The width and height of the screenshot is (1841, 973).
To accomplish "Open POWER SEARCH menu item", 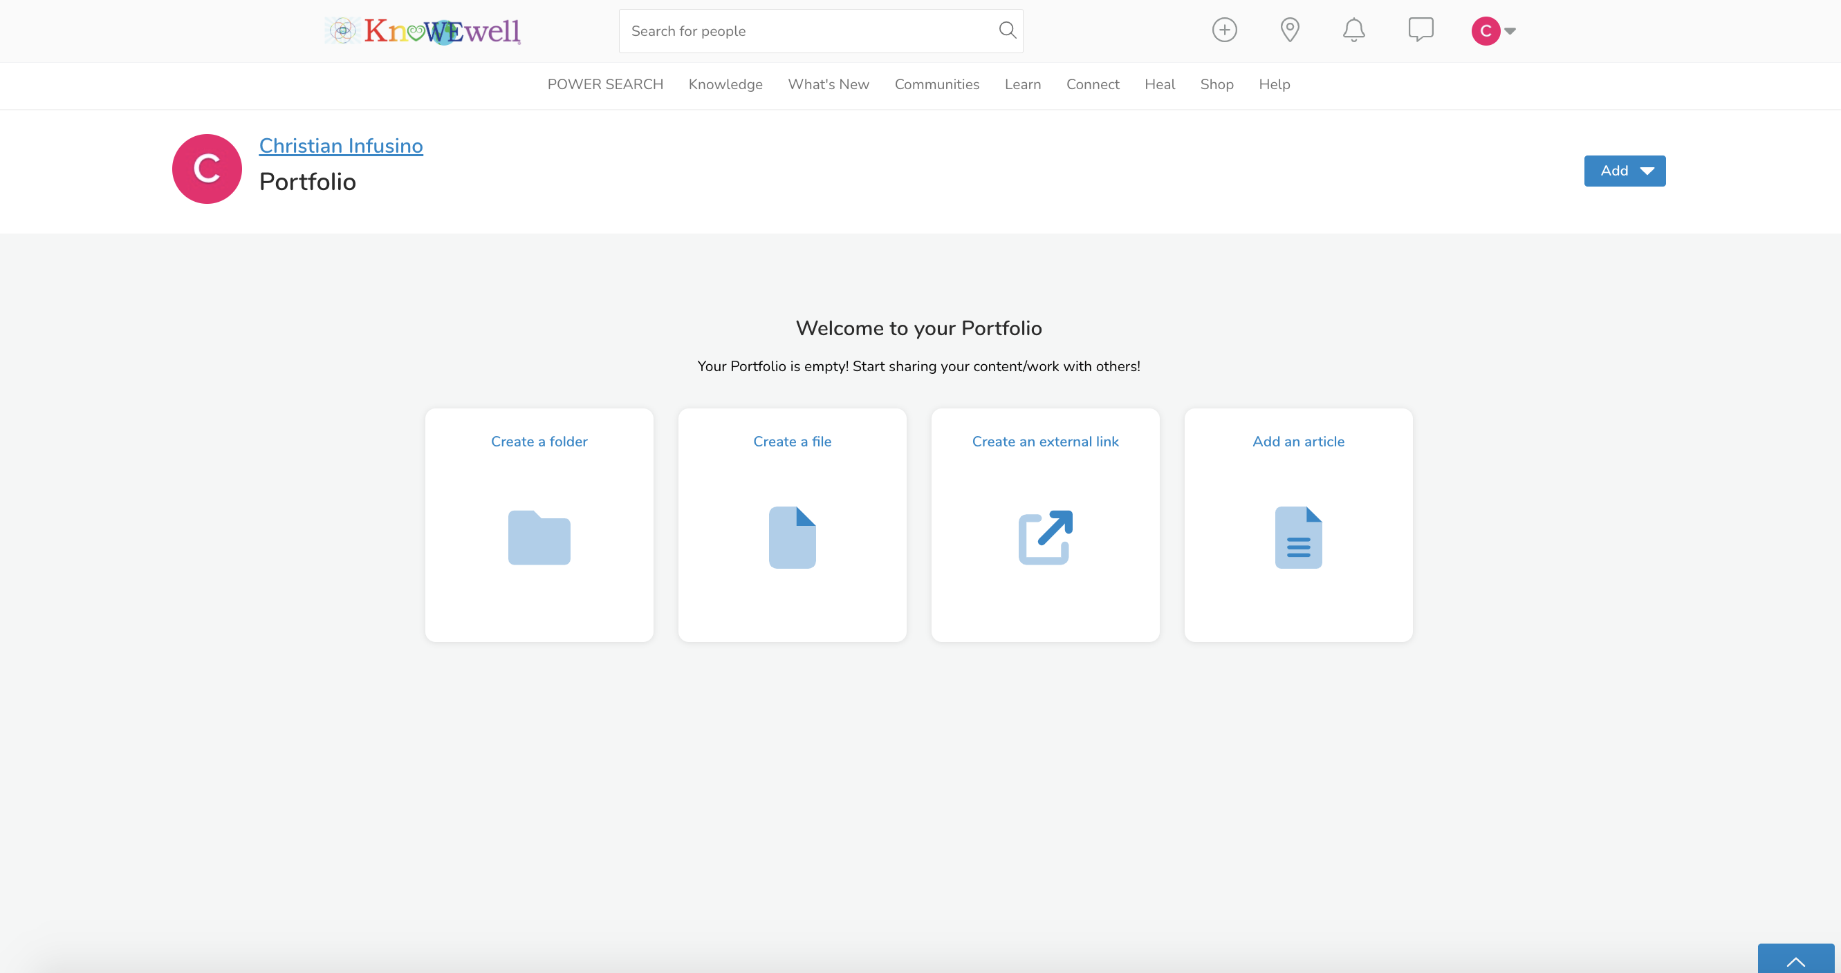I will (x=604, y=84).
